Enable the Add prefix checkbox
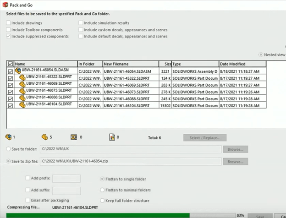The image size is (286, 218). [27, 178]
